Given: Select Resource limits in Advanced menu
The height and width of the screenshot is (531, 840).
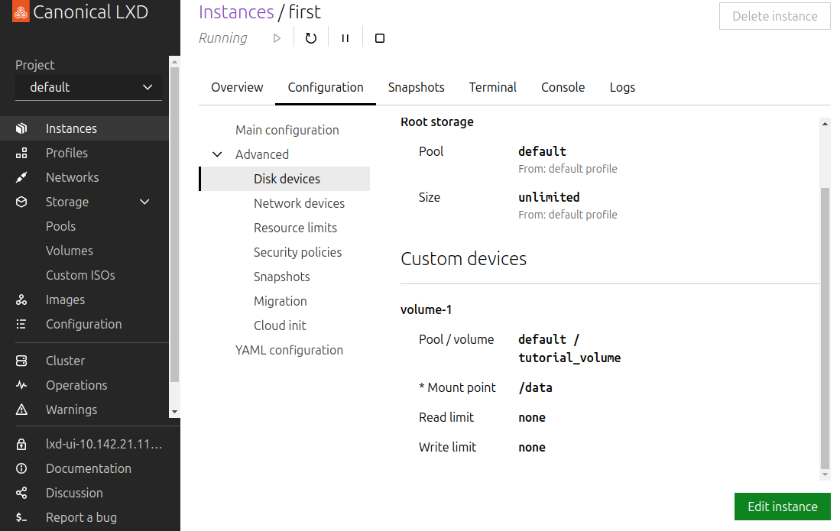Looking at the screenshot, I should (295, 228).
